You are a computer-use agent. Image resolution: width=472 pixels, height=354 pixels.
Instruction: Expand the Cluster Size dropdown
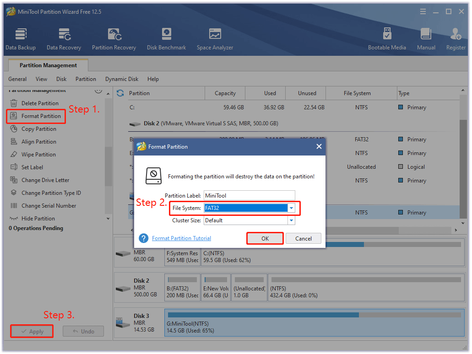click(x=291, y=220)
